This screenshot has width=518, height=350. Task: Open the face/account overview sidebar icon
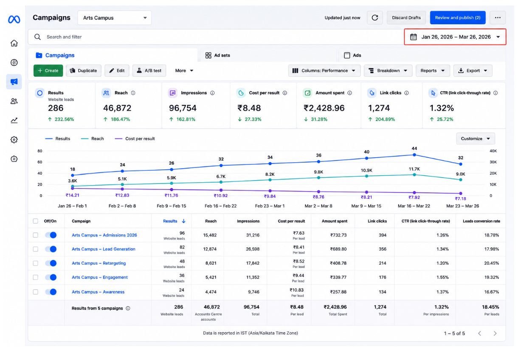point(14,62)
